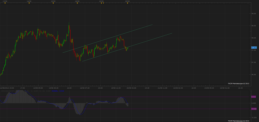
Task: Click the 0.000 zero level label in MACD
Action: (254, 103)
